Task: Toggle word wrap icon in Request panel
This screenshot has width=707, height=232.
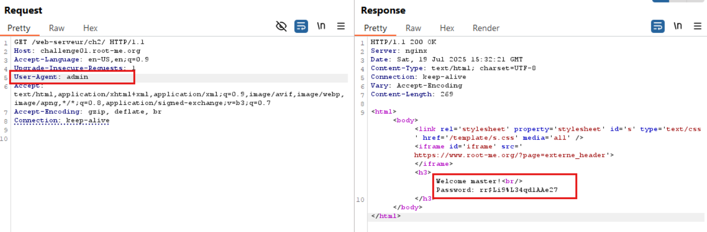Action: [301, 26]
